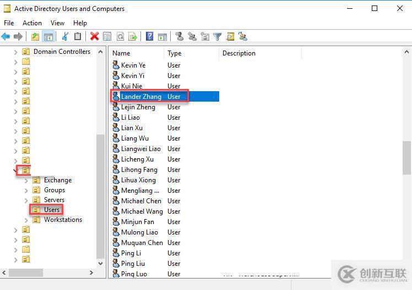Expand the Servers OU
The width and height of the screenshot is (412, 290).
(26, 200)
